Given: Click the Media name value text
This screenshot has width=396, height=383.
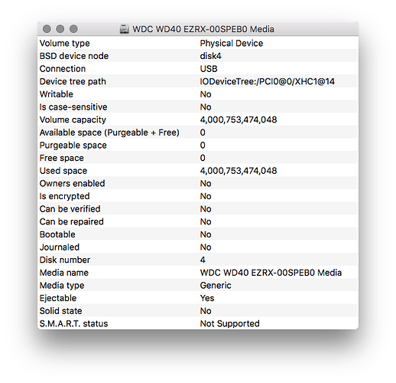Looking at the screenshot, I should click(271, 273).
